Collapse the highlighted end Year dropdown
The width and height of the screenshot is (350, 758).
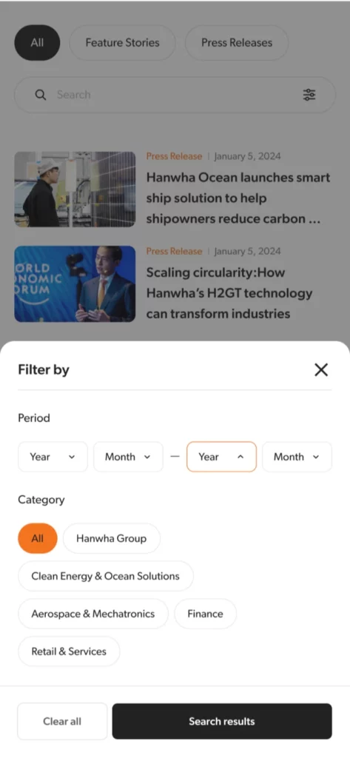point(221,457)
